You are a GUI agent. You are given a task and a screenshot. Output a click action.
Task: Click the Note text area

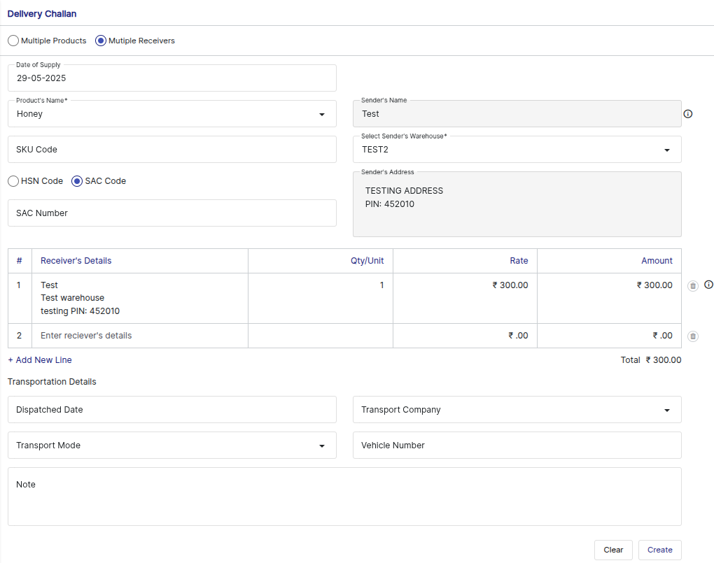pos(344,497)
